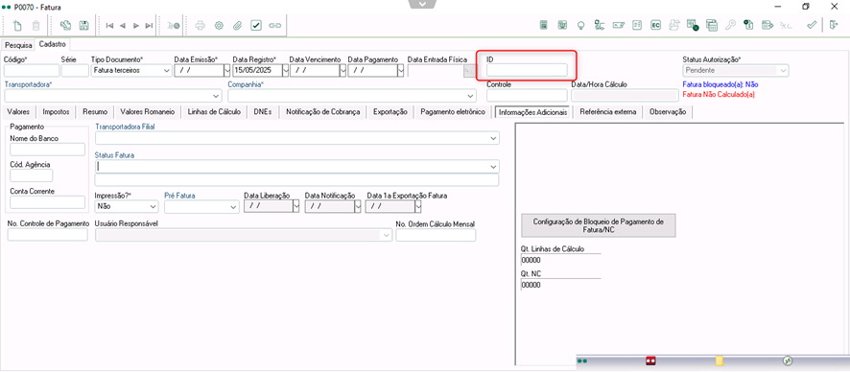Expand the Companhia combo box

click(x=470, y=96)
